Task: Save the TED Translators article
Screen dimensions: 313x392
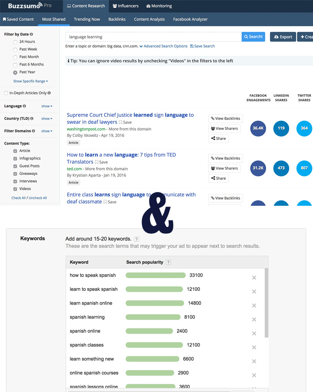Action: [x=101, y=162]
